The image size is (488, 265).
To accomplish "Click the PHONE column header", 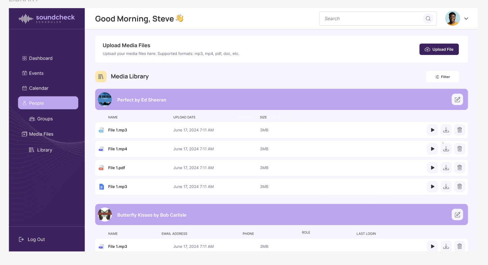I will (248, 234).
